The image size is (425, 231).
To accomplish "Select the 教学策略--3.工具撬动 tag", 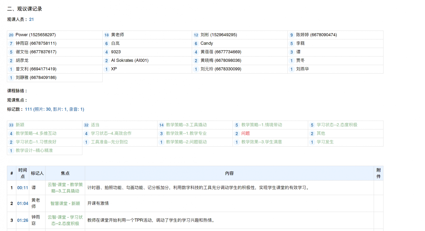I will 186,125.
